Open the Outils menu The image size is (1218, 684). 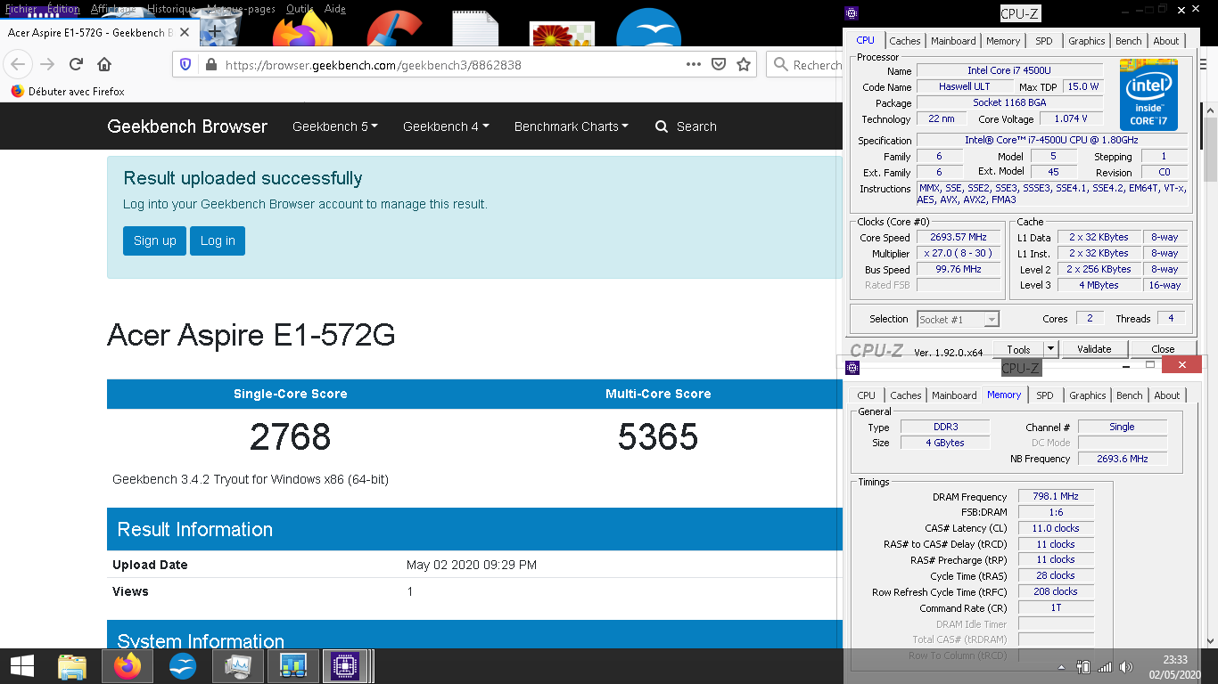click(x=300, y=8)
